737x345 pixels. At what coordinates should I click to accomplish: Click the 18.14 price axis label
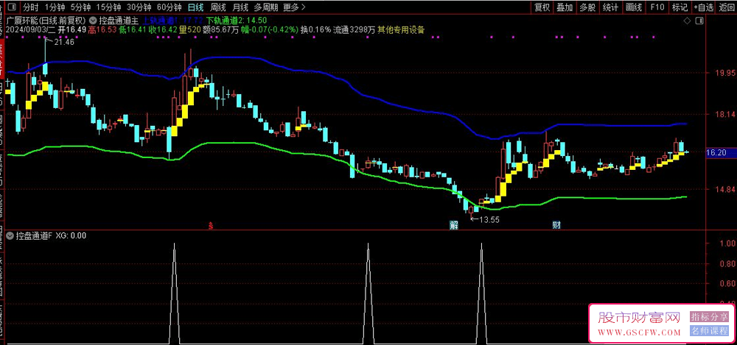coord(724,115)
